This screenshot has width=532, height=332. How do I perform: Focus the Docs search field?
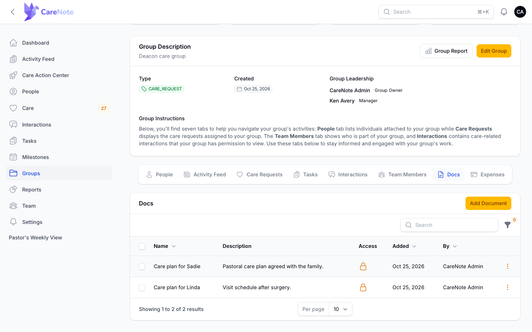[449, 225]
